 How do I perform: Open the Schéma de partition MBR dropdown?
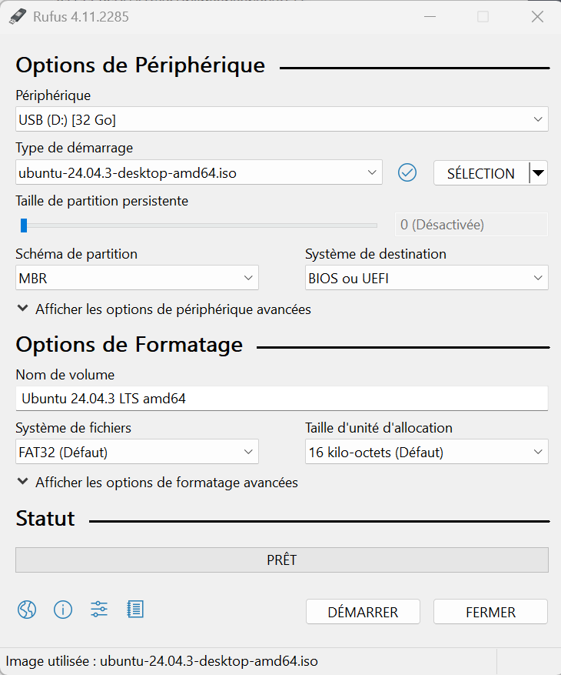[137, 278]
